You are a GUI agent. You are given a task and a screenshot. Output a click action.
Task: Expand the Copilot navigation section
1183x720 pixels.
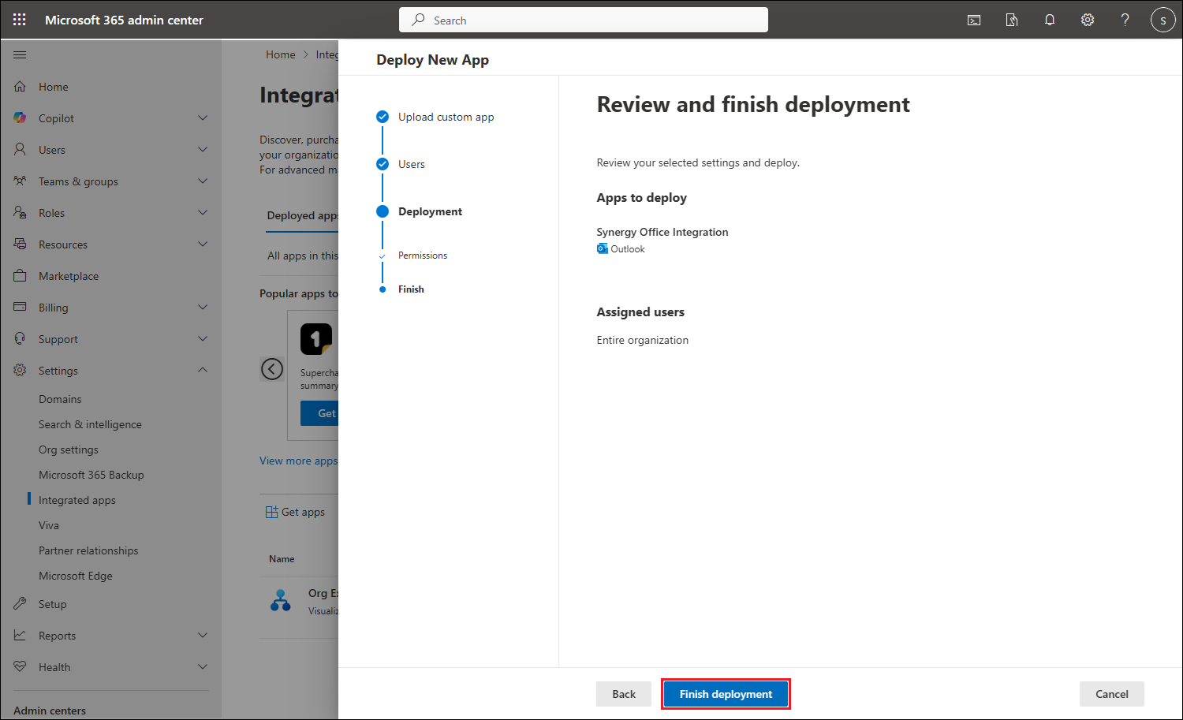click(203, 118)
